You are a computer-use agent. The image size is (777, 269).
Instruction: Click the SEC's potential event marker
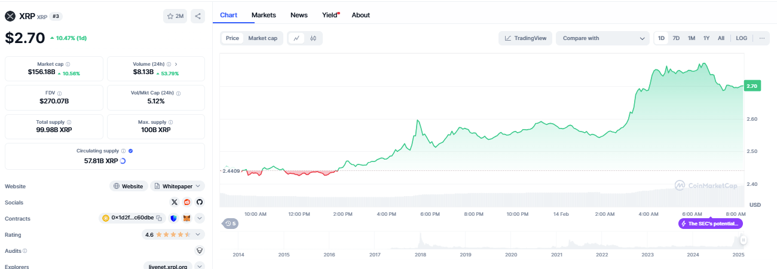711,224
